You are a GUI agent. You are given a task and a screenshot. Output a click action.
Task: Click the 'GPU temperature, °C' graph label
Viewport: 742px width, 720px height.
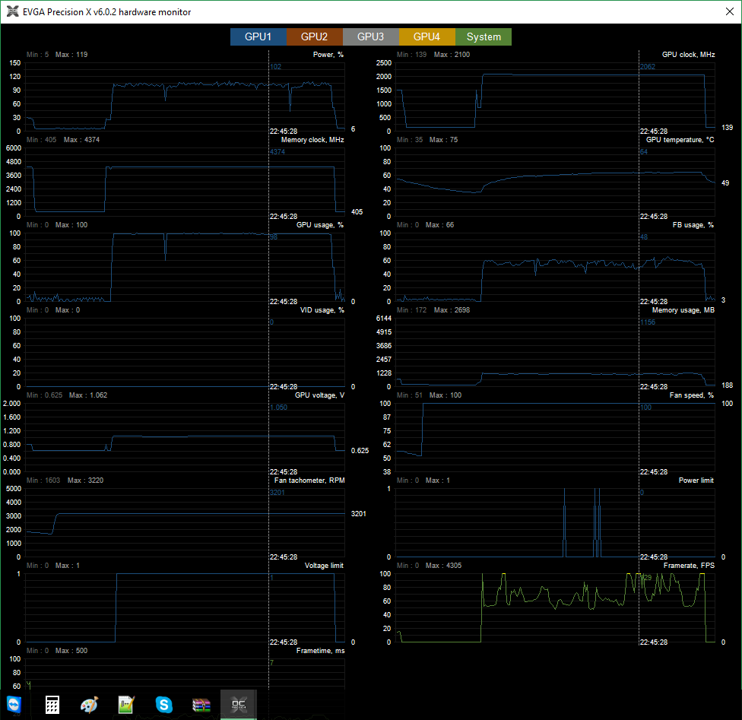(x=680, y=140)
